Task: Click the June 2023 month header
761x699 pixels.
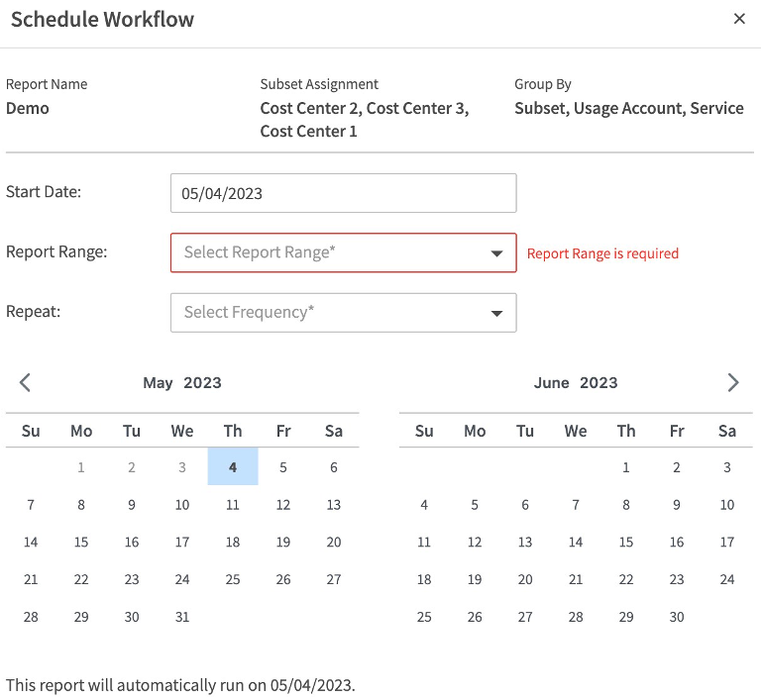Action: click(x=576, y=383)
